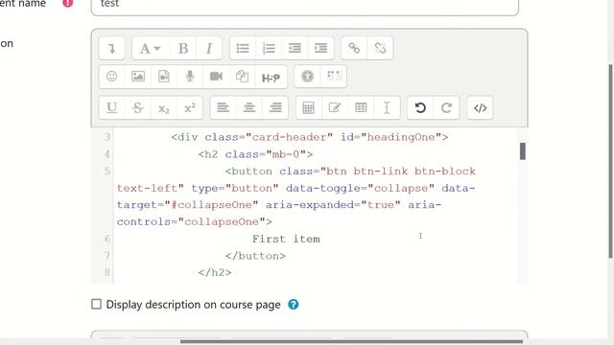Record audio with the microphone icon
This screenshot has width=614, height=345.
(x=190, y=77)
